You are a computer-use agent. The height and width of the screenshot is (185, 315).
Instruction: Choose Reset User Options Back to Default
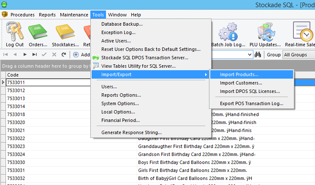[x=151, y=49]
